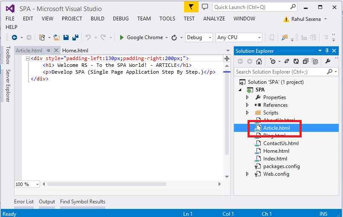Switch to the Home.html tab
The width and height of the screenshot is (343, 217).
(75, 50)
